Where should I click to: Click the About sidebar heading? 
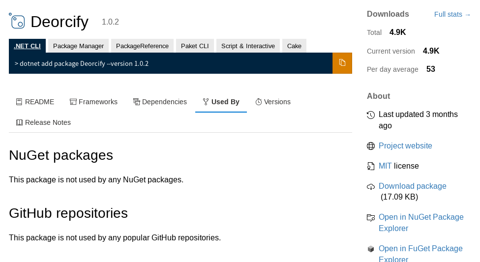click(378, 96)
